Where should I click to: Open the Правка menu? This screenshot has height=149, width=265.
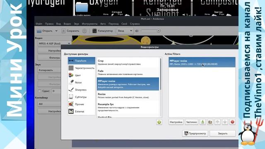tap(49, 24)
